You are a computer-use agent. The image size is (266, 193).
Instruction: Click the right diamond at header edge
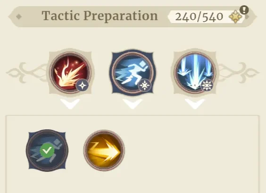(x=248, y=16)
